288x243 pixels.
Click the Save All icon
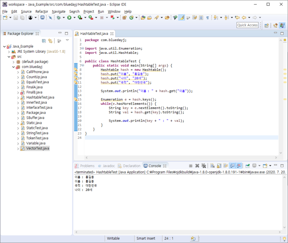pos(22,17)
